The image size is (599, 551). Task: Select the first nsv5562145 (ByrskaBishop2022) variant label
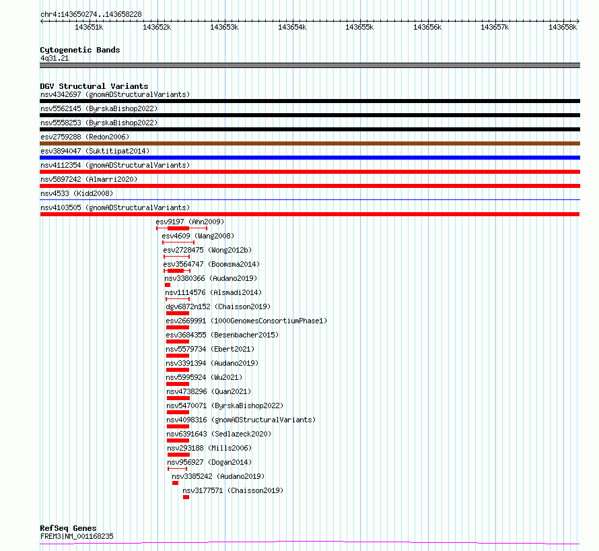click(99, 108)
